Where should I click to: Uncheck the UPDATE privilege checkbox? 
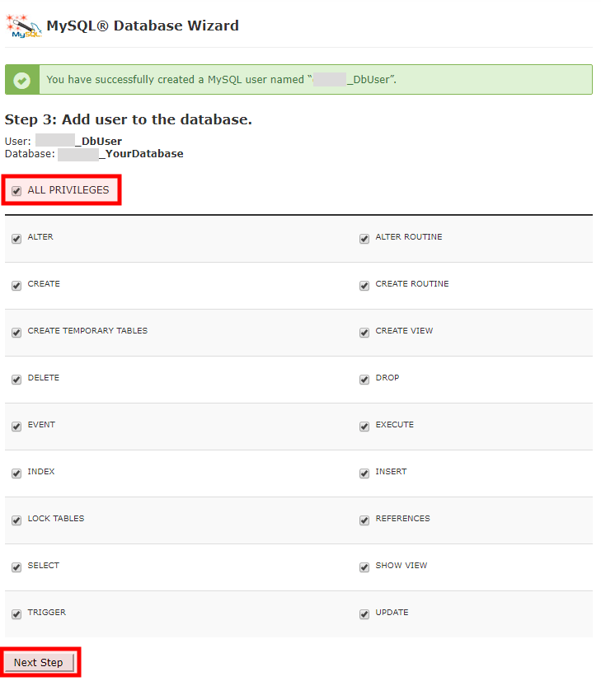point(364,614)
